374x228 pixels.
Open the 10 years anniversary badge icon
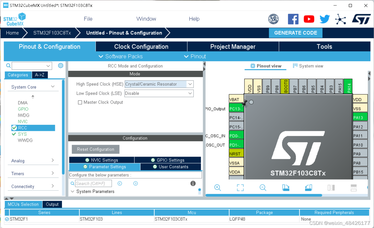click(x=273, y=19)
